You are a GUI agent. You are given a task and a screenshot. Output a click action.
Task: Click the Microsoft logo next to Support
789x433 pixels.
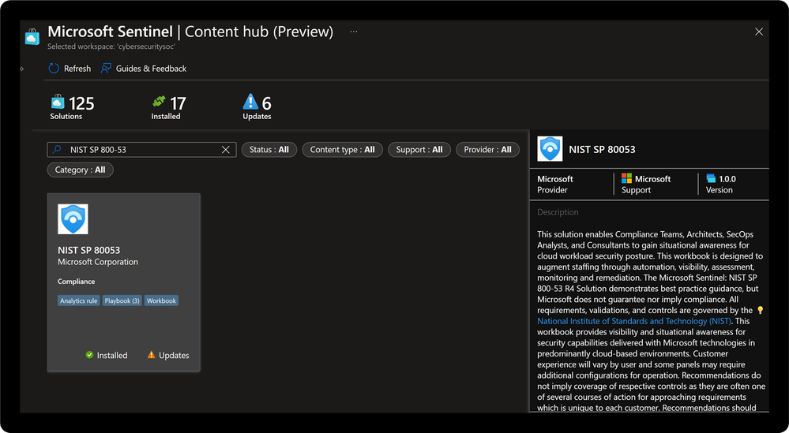tap(626, 178)
